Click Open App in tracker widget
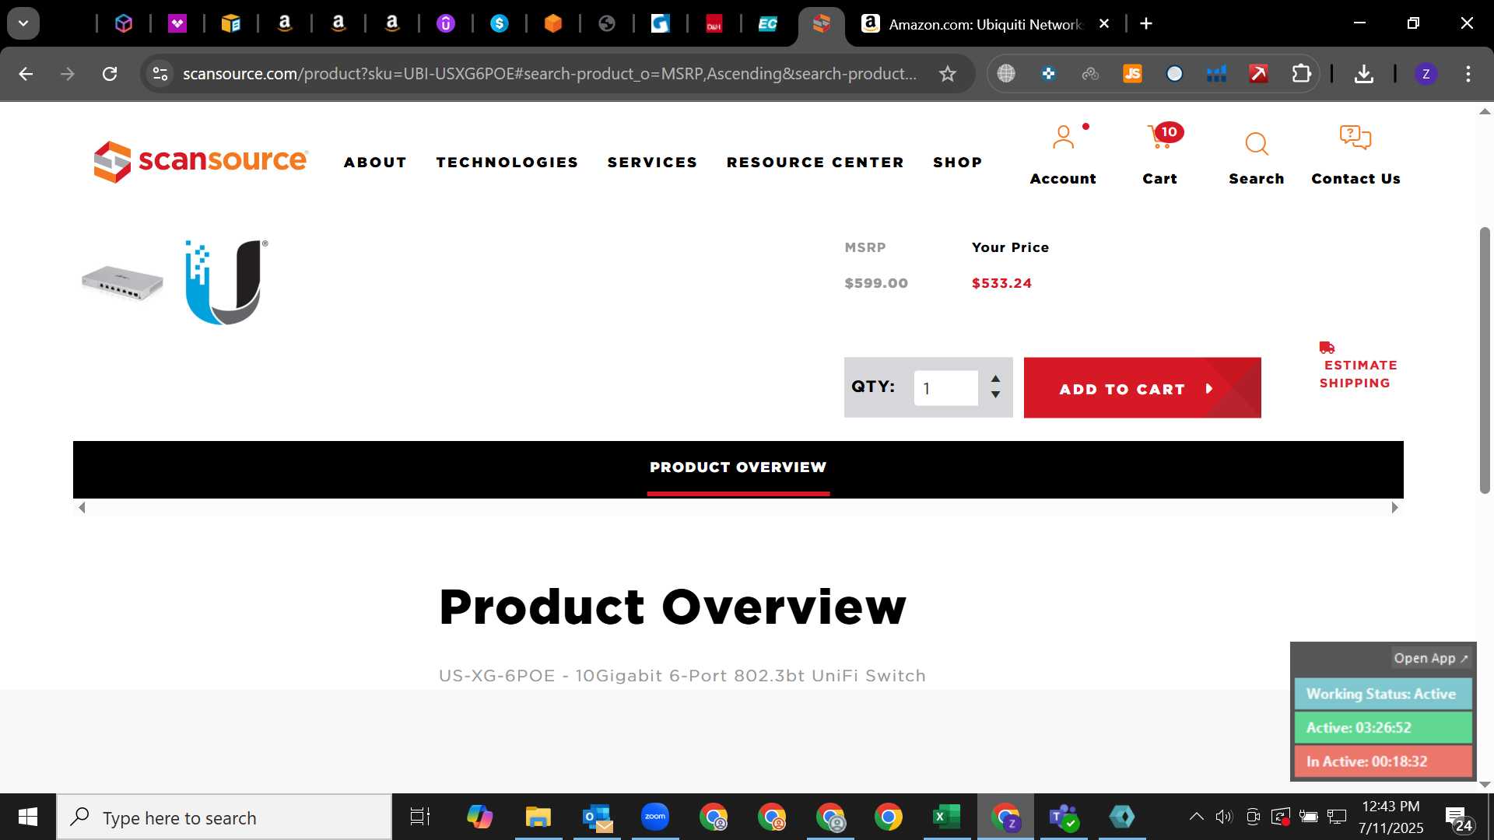Viewport: 1494px width, 840px height. (x=1430, y=658)
